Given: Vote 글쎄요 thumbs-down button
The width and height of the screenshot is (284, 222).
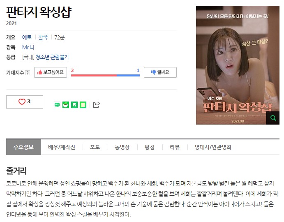Looking at the screenshot, I should point(160,72).
